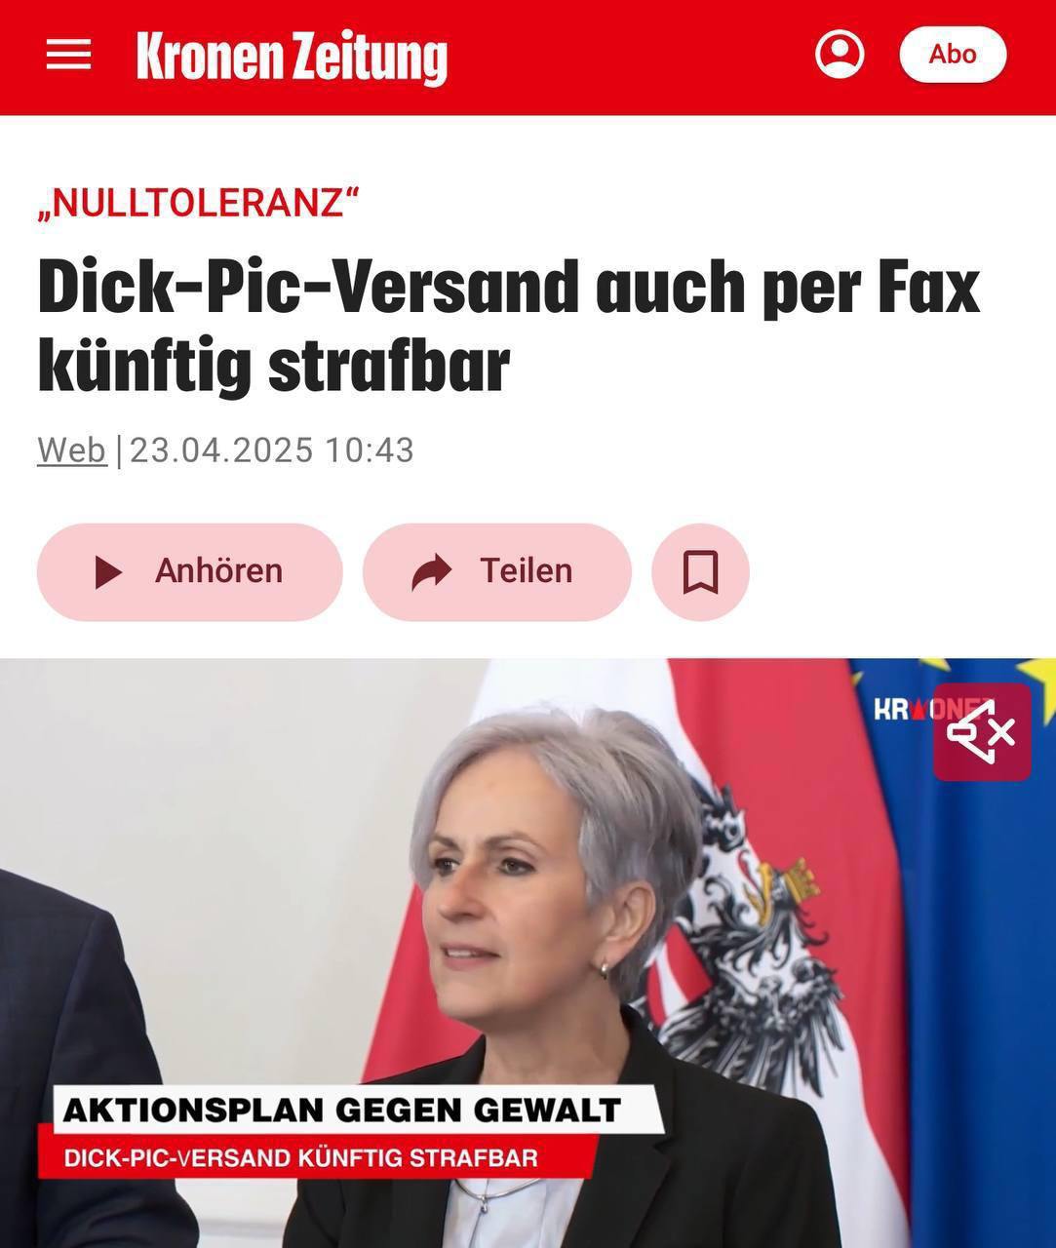
Task: Click the Krone watermark in video
Action: pyautogui.click(x=902, y=709)
